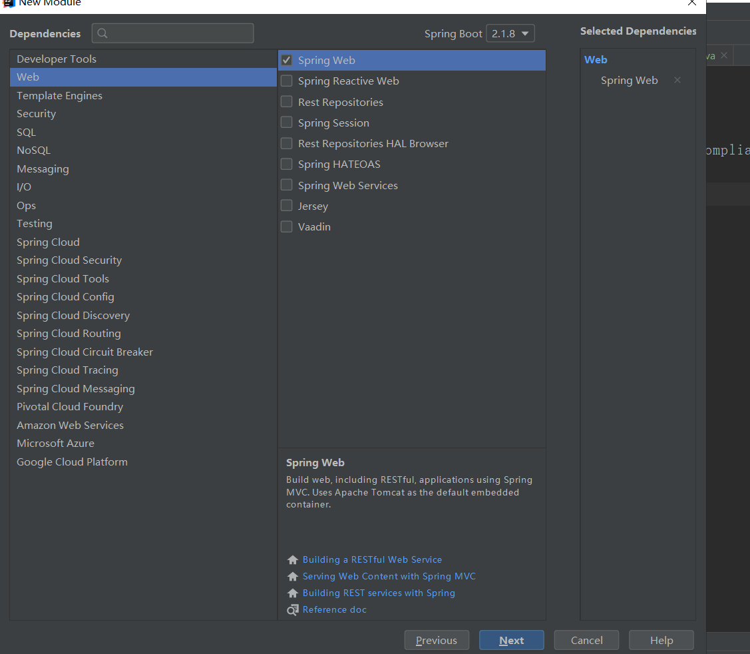Click the Reference doc icon
Screen dimensions: 750x654
tap(293, 609)
